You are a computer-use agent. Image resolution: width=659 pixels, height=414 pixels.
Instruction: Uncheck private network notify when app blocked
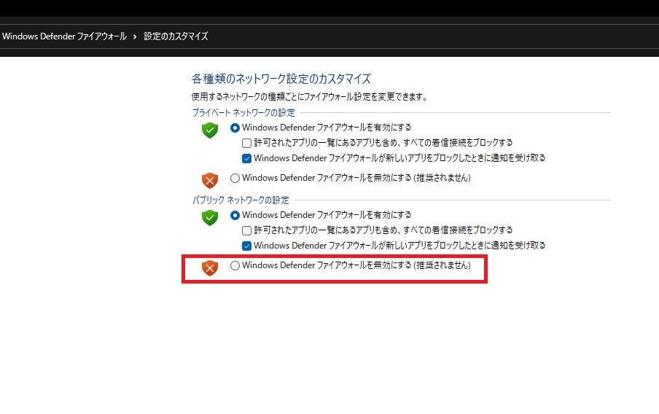tap(246, 158)
